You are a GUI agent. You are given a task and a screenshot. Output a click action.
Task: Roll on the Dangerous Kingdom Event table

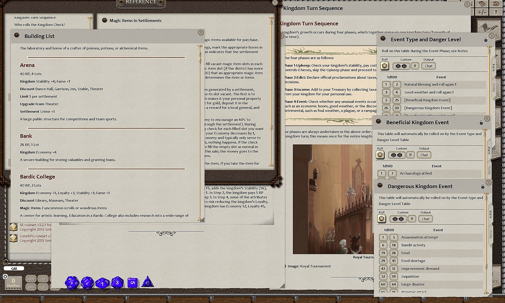381,219
